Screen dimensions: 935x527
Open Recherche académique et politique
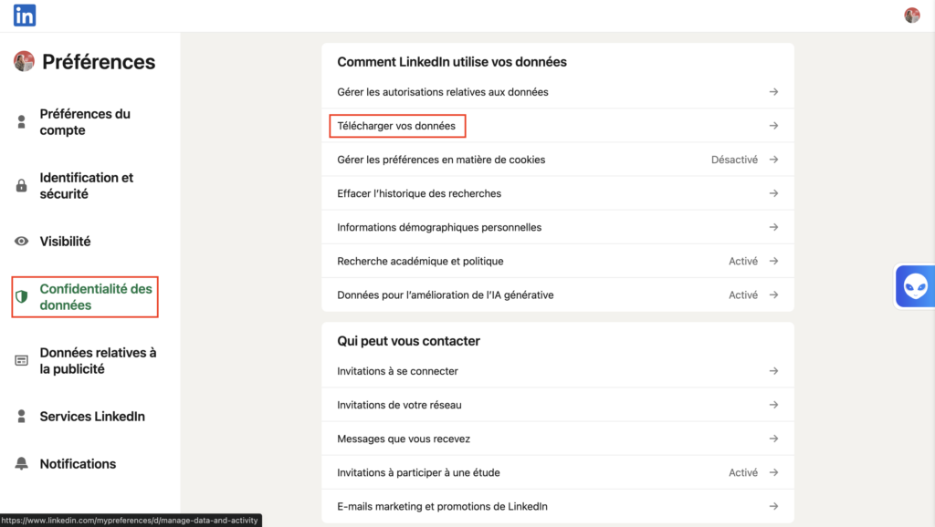click(x=558, y=261)
